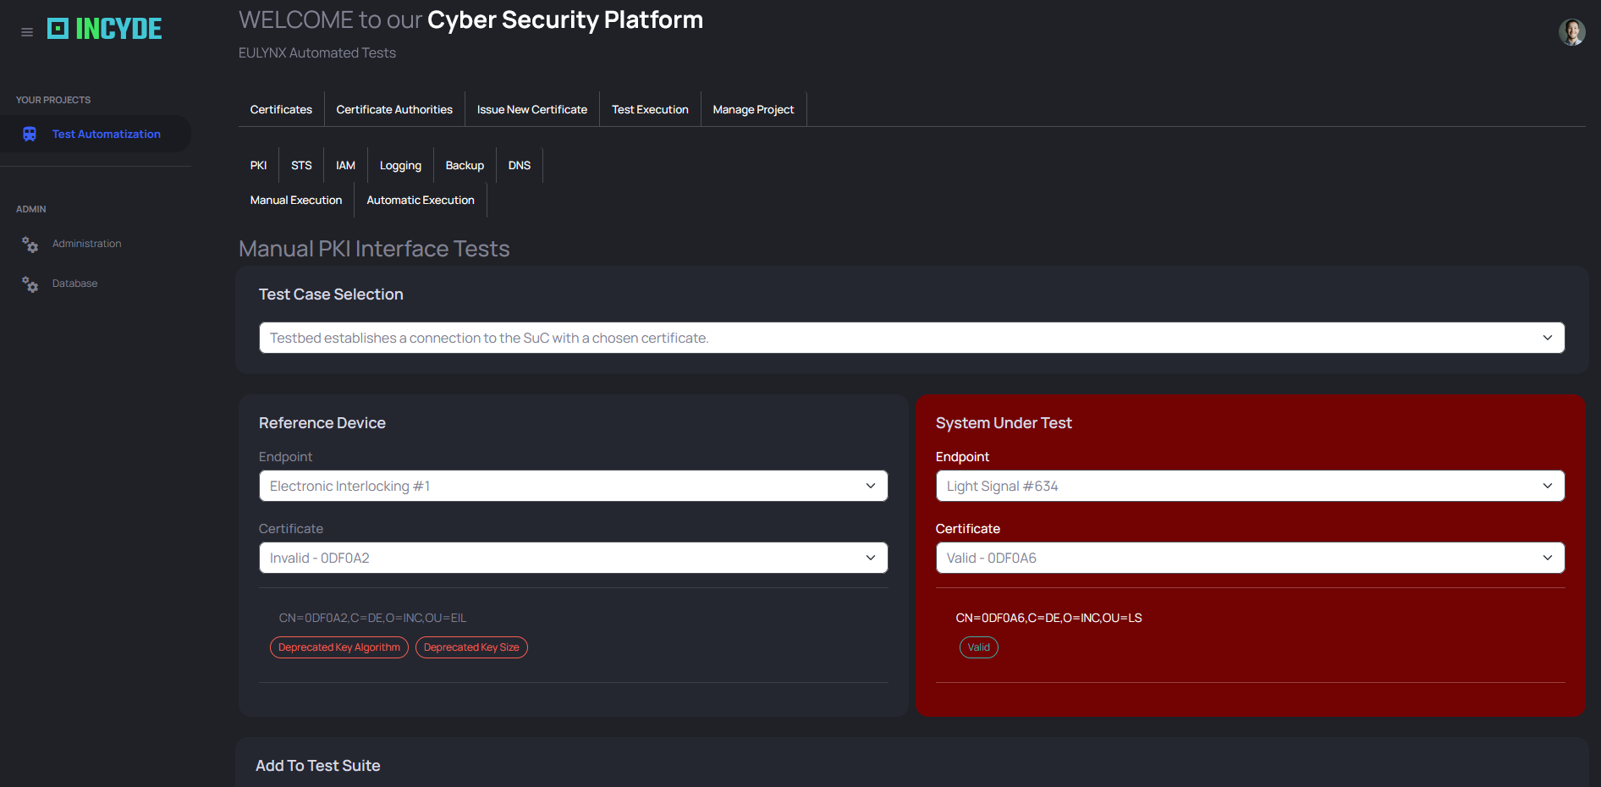The width and height of the screenshot is (1601, 787).
Task: Click the gears icon beside Database
Action: (x=30, y=284)
